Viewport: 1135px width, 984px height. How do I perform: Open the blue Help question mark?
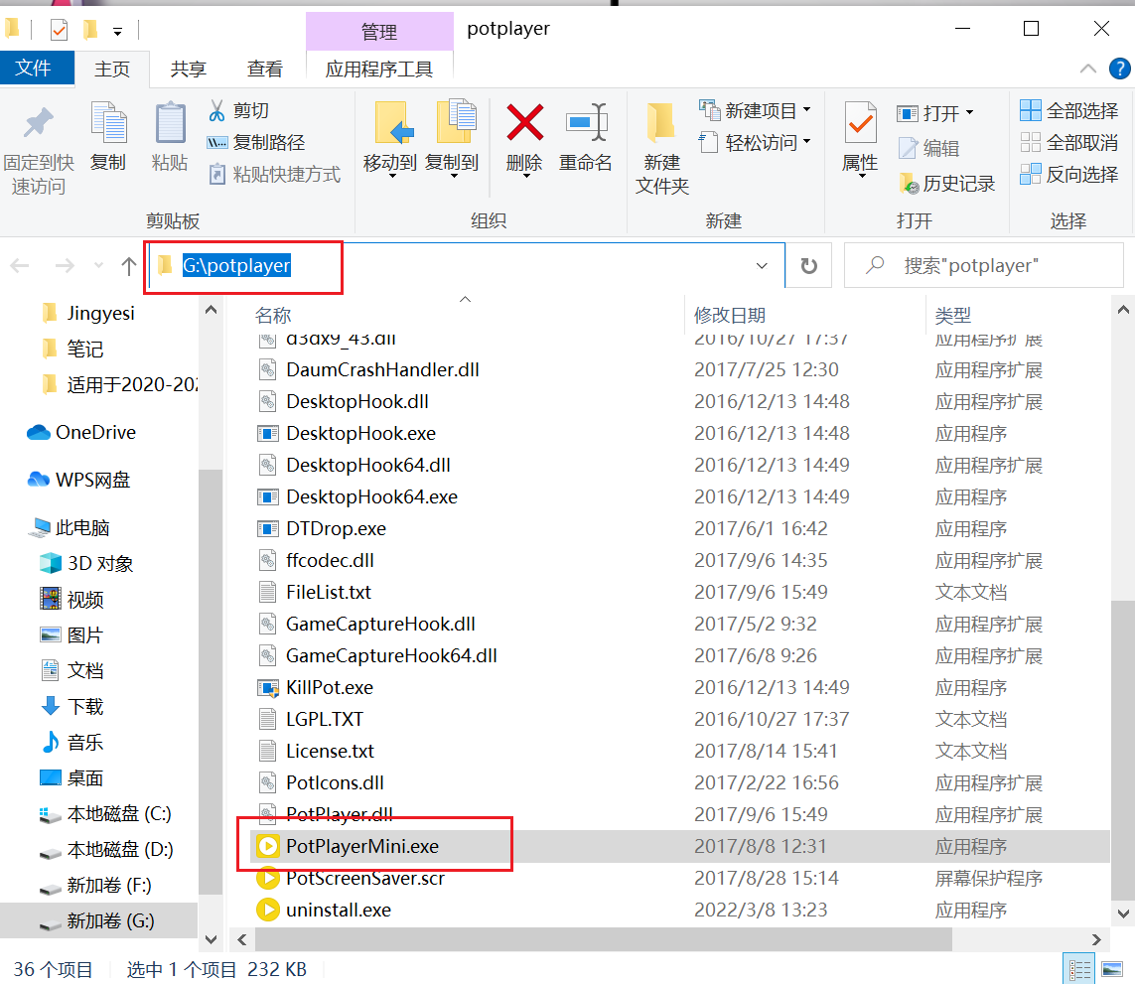[1119, 69]
